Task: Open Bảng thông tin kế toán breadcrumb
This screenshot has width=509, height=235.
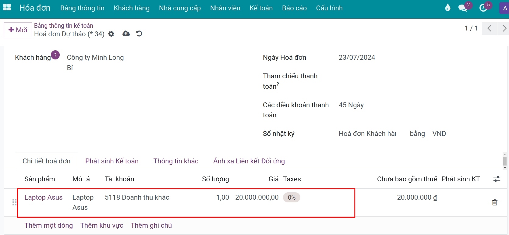Action: click(x=64, y=26)
